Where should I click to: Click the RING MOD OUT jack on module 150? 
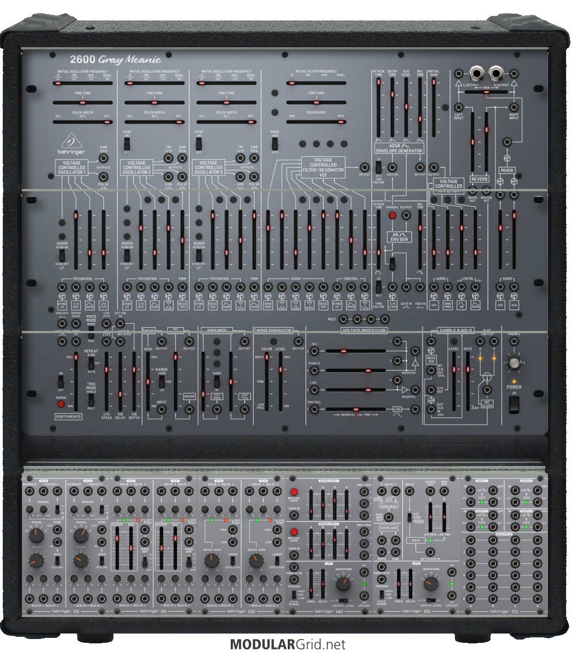click(x=389, y=517)
